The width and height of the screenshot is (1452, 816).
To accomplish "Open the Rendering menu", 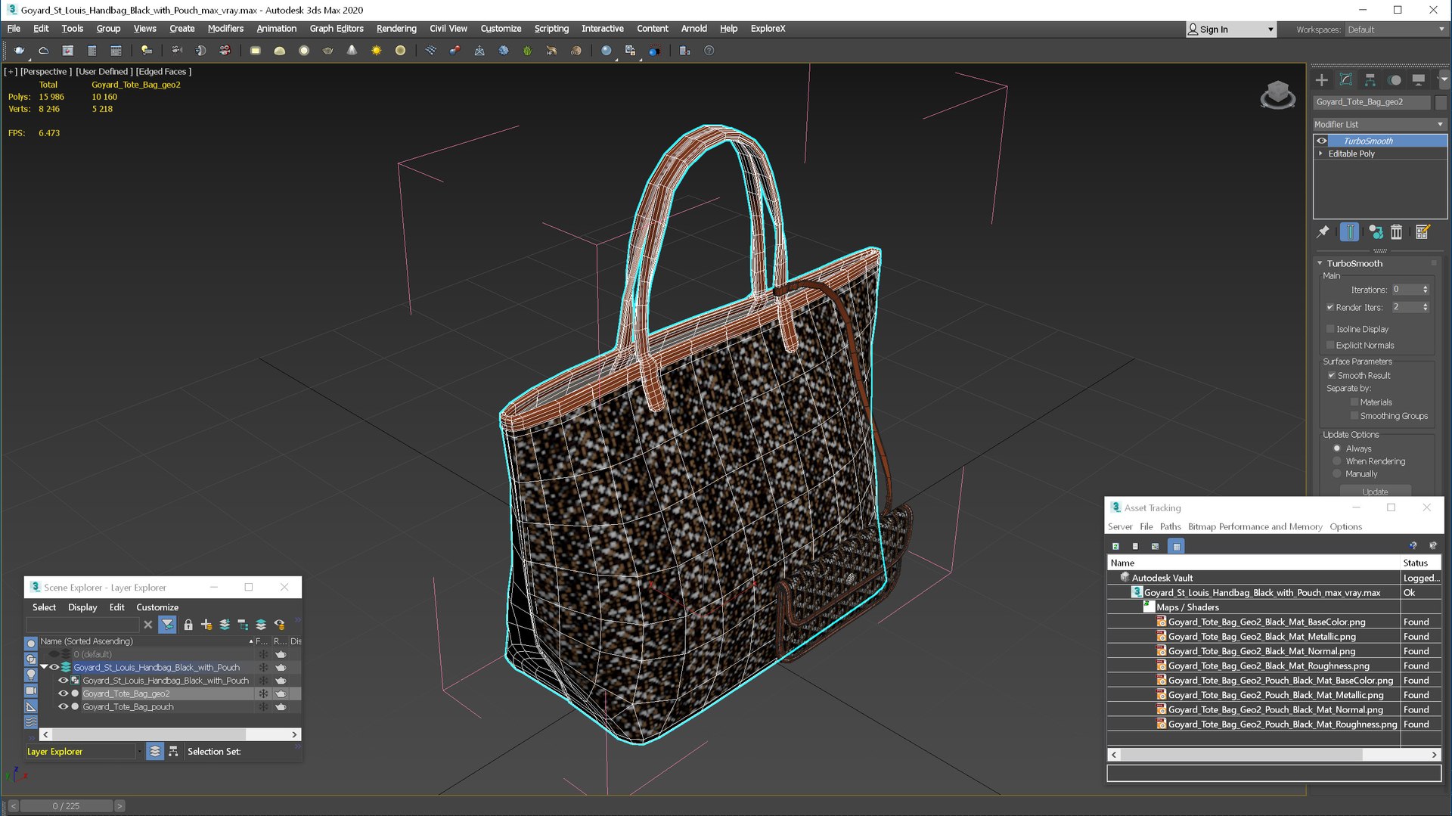I will (396, 29).
